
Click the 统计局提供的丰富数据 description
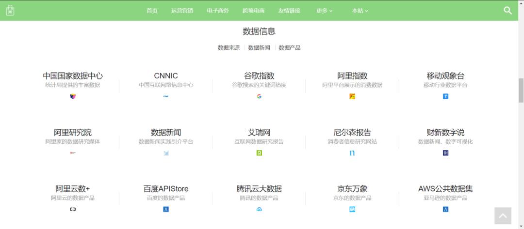pos(73,85)
